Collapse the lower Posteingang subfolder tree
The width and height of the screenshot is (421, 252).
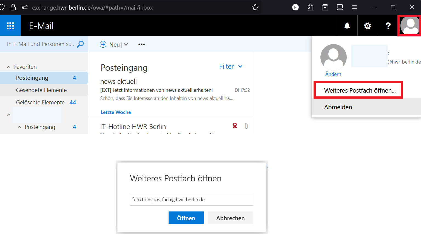click(x=19, y=127)
